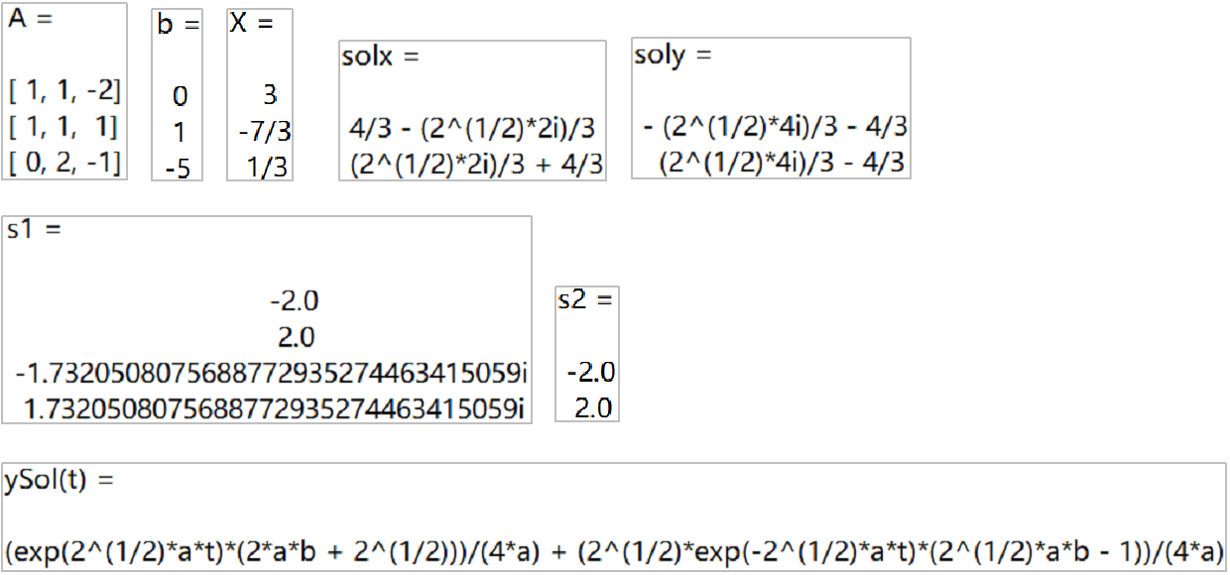This screenshot has width=1230, height=575.
Task: Click the matrix row [ 1, 1, 1]
Action: (x=64, y=128)
